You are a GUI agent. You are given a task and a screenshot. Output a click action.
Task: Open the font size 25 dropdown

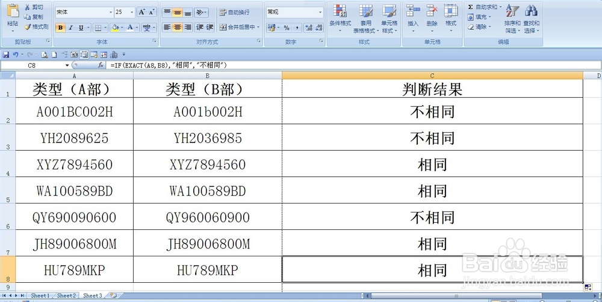pos(132,12)
